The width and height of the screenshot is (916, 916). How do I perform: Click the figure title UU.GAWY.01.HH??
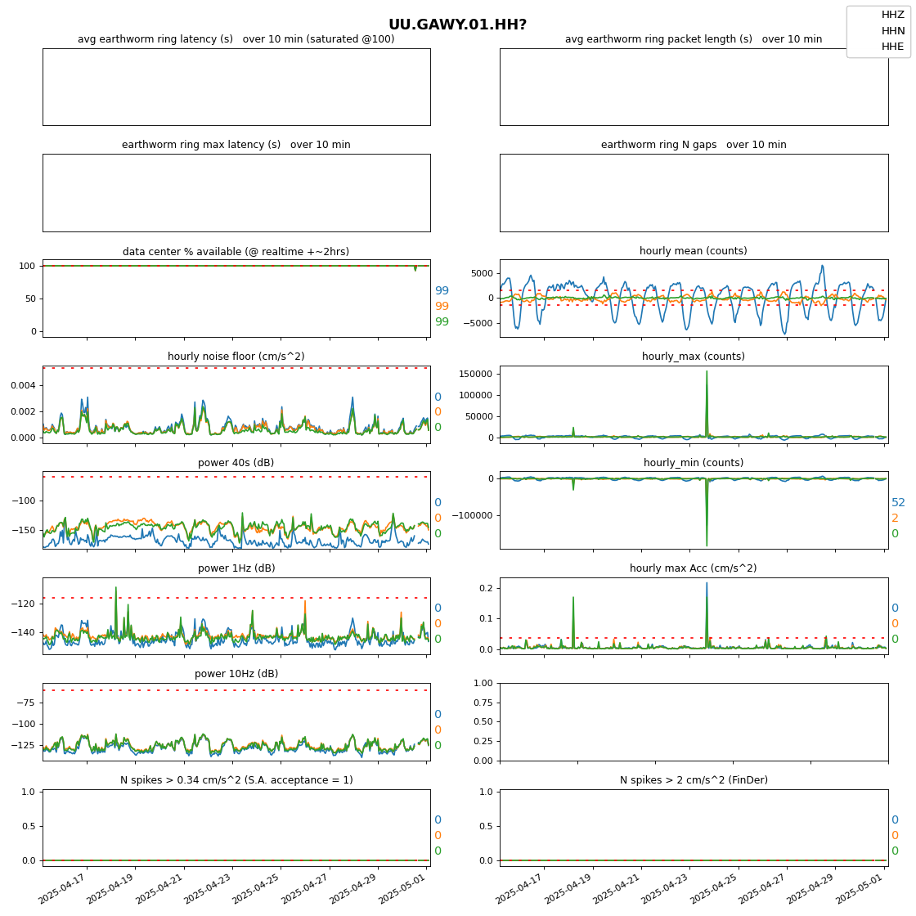tap(457, 25)
